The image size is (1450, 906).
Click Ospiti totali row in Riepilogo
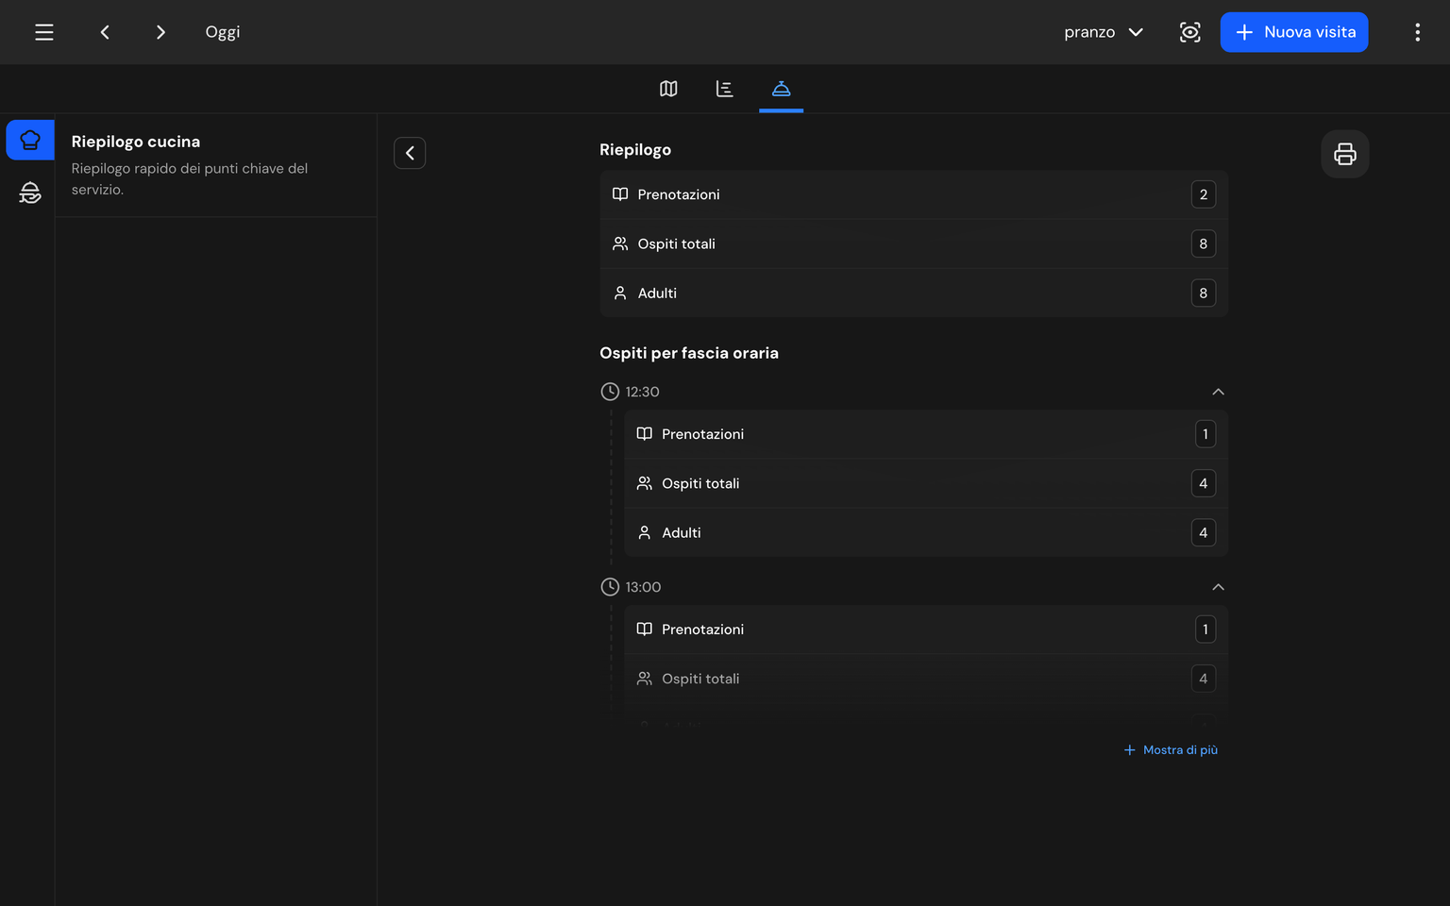(x=914, y=243)
